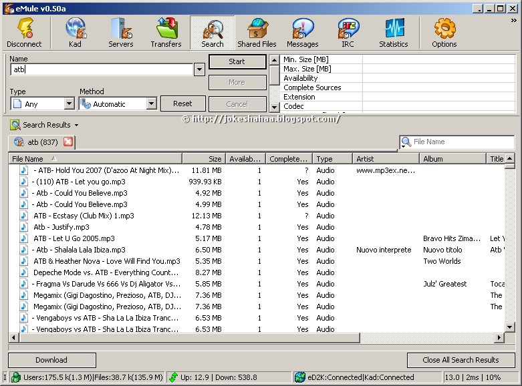Click audio icon of Atb - Justify.mp3
This screenshot has height=386, width=522.
click(23, 227)
